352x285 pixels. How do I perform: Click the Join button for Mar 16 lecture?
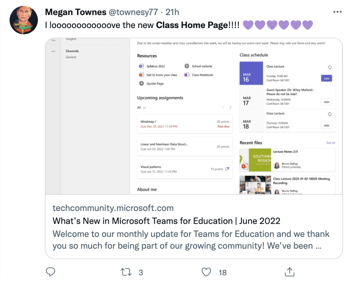pos(326,78)
